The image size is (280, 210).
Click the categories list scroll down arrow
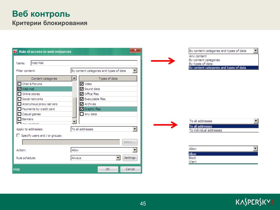(74, 122)
